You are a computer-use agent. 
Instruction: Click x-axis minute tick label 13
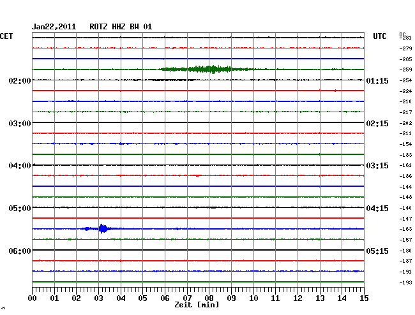click(x=320, y=298)
